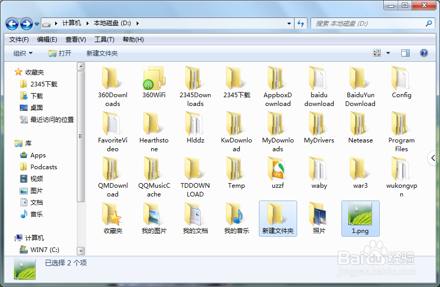The image size is (440, 287).
Task: Click the Forward navigation arrow
Action: [x=27, y=24]
